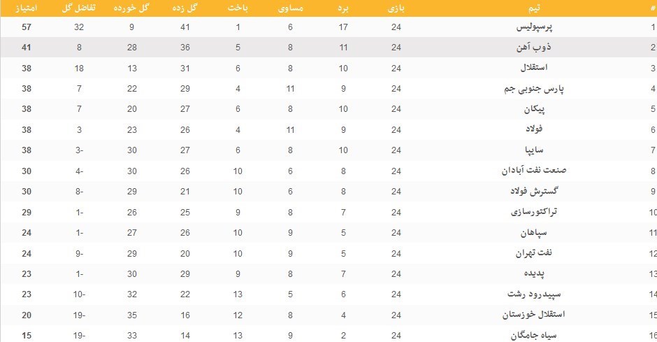Click the باخت losses column header
Viewport: 657px width, 342px height.
[238, 8]
